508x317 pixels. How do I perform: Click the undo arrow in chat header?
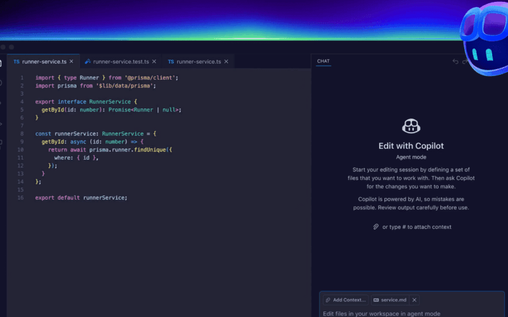point(455,61)
